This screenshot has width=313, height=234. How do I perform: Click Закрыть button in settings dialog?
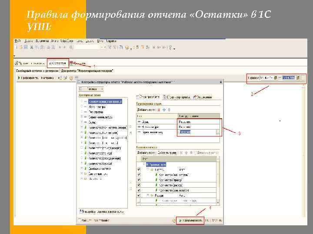tap(217, 220)
